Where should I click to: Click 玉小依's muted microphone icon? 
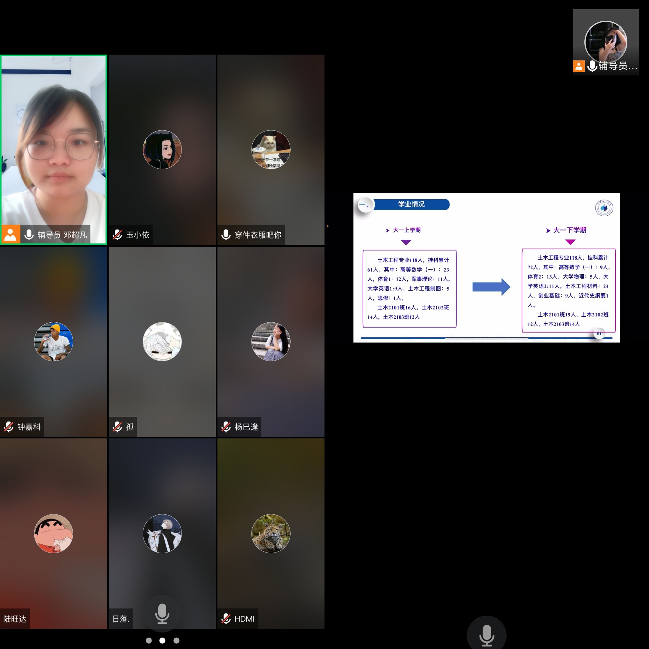pos(117,235)
